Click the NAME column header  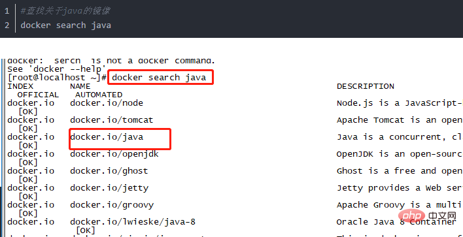[x=80, y=86]
